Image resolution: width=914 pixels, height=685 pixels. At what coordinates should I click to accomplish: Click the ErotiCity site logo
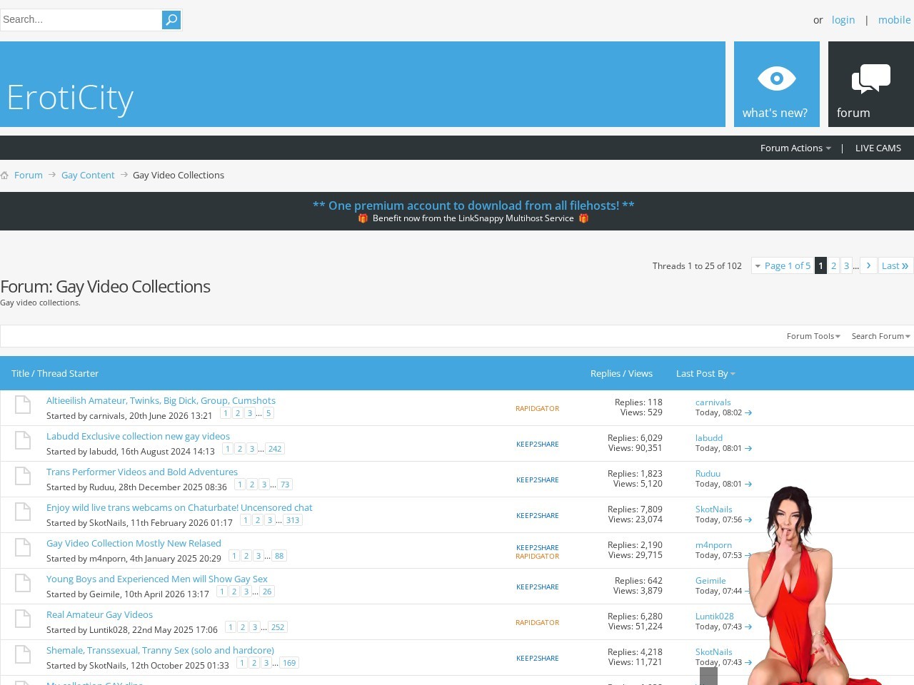70,97
